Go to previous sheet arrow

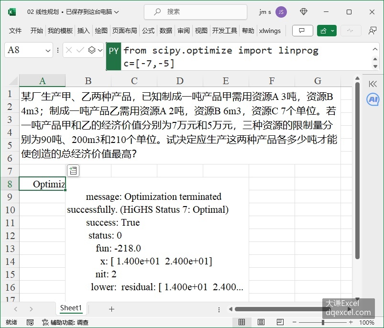(x=16, y=309)
